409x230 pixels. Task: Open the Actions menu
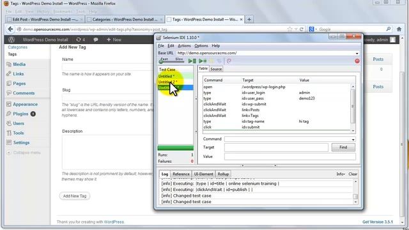pos(184,45)
